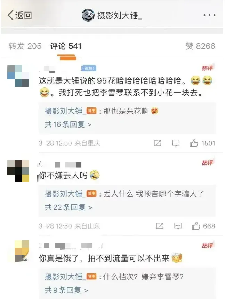Reply to the second comment from 山东

tap(178, 226)
